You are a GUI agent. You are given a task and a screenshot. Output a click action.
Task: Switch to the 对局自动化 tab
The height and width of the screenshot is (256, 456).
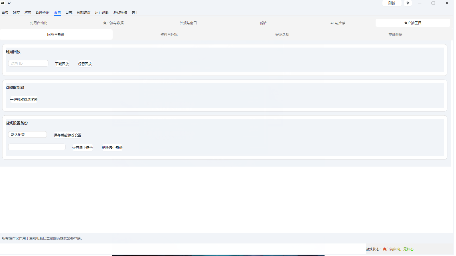click(x=39, y=23)
